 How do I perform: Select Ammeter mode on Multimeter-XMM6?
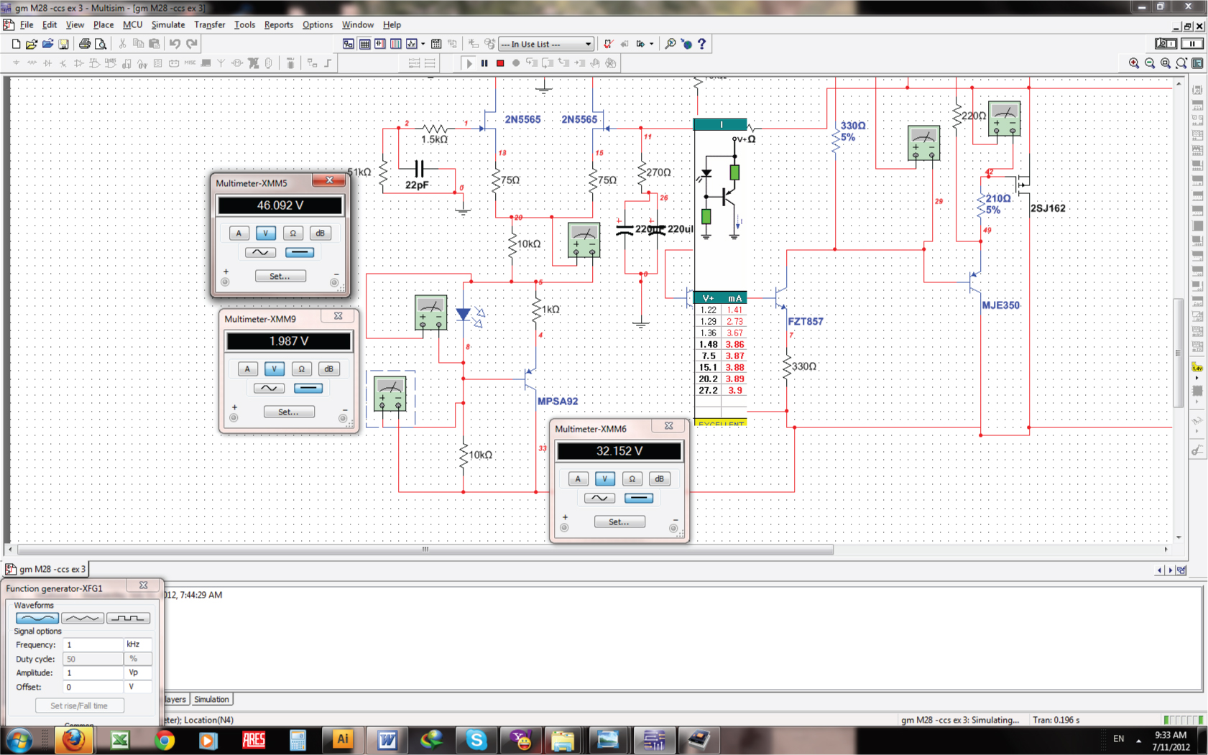click(x=578, y=478)
